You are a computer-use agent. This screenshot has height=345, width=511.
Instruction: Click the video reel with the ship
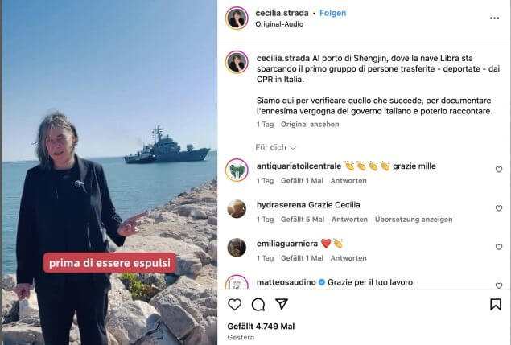[109, 172]
